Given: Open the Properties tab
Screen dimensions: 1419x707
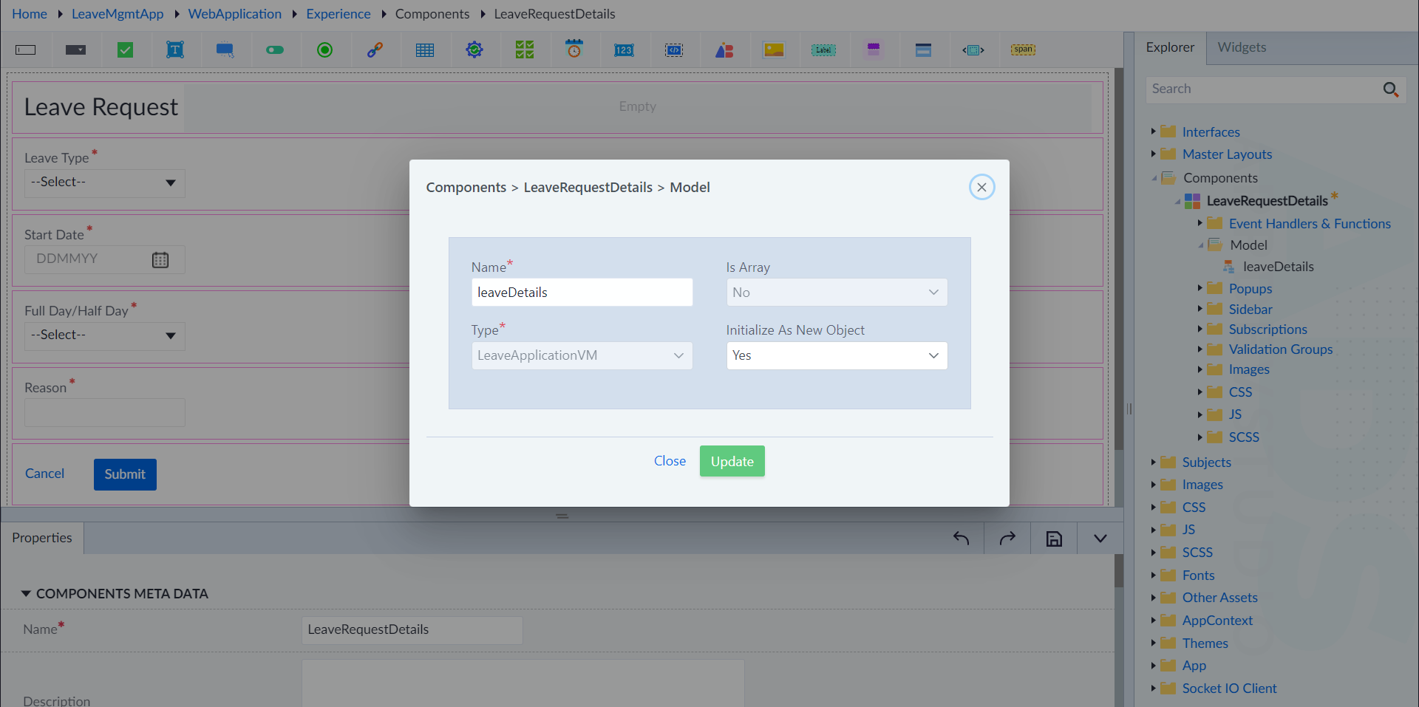Looking at the screenshot, I should coord(42,538).
